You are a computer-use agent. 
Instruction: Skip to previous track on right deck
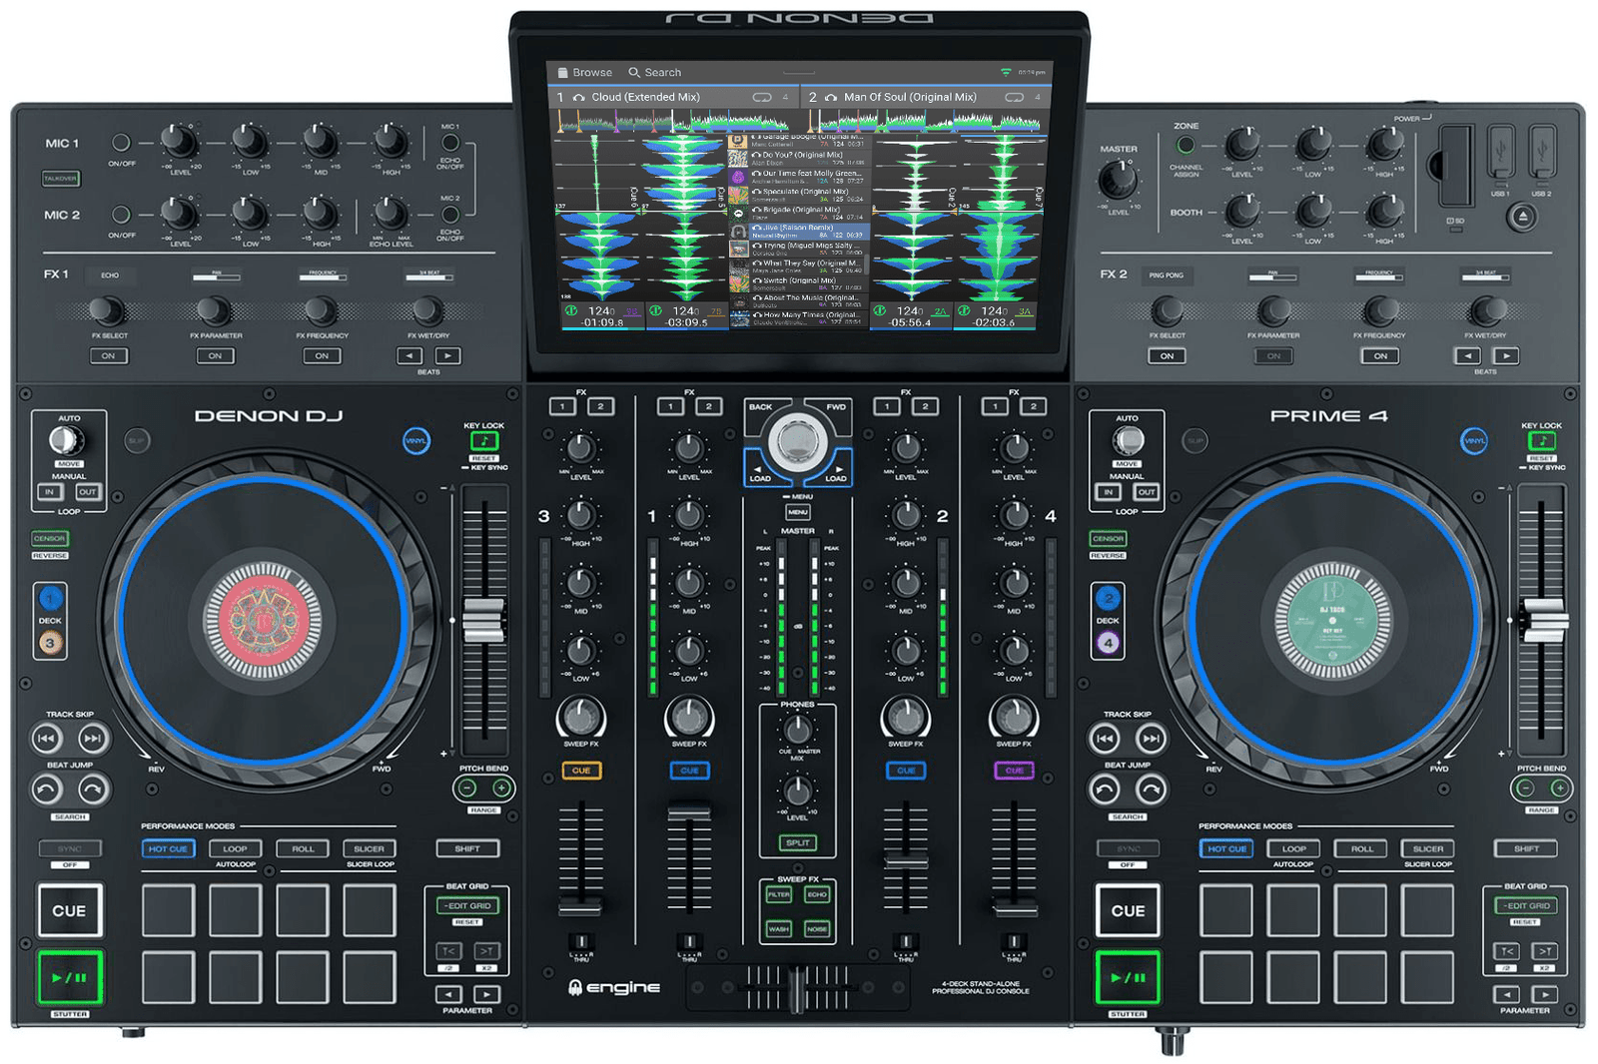(1104, 739)
